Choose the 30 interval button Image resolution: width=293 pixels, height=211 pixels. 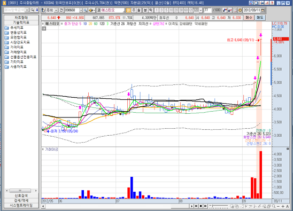(x=181, y=10)
